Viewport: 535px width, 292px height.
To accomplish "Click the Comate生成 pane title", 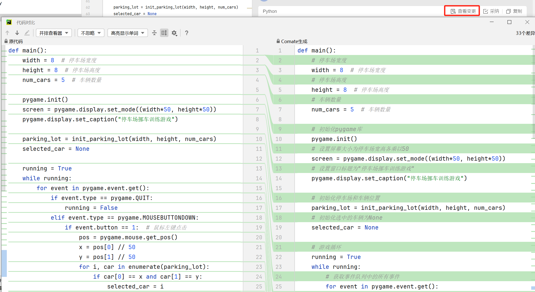I will coord(294,41).
